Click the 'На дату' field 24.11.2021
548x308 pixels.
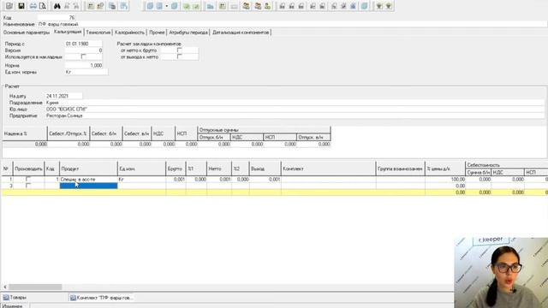point(64,96)
